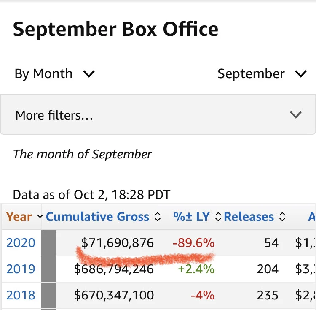Screen dimensions: 316x310
Task: Click the Cumulative Gross sort arrows icon
Action: coord(158,217)
